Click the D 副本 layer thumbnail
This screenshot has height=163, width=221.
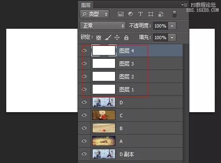(x=104, y=154)
